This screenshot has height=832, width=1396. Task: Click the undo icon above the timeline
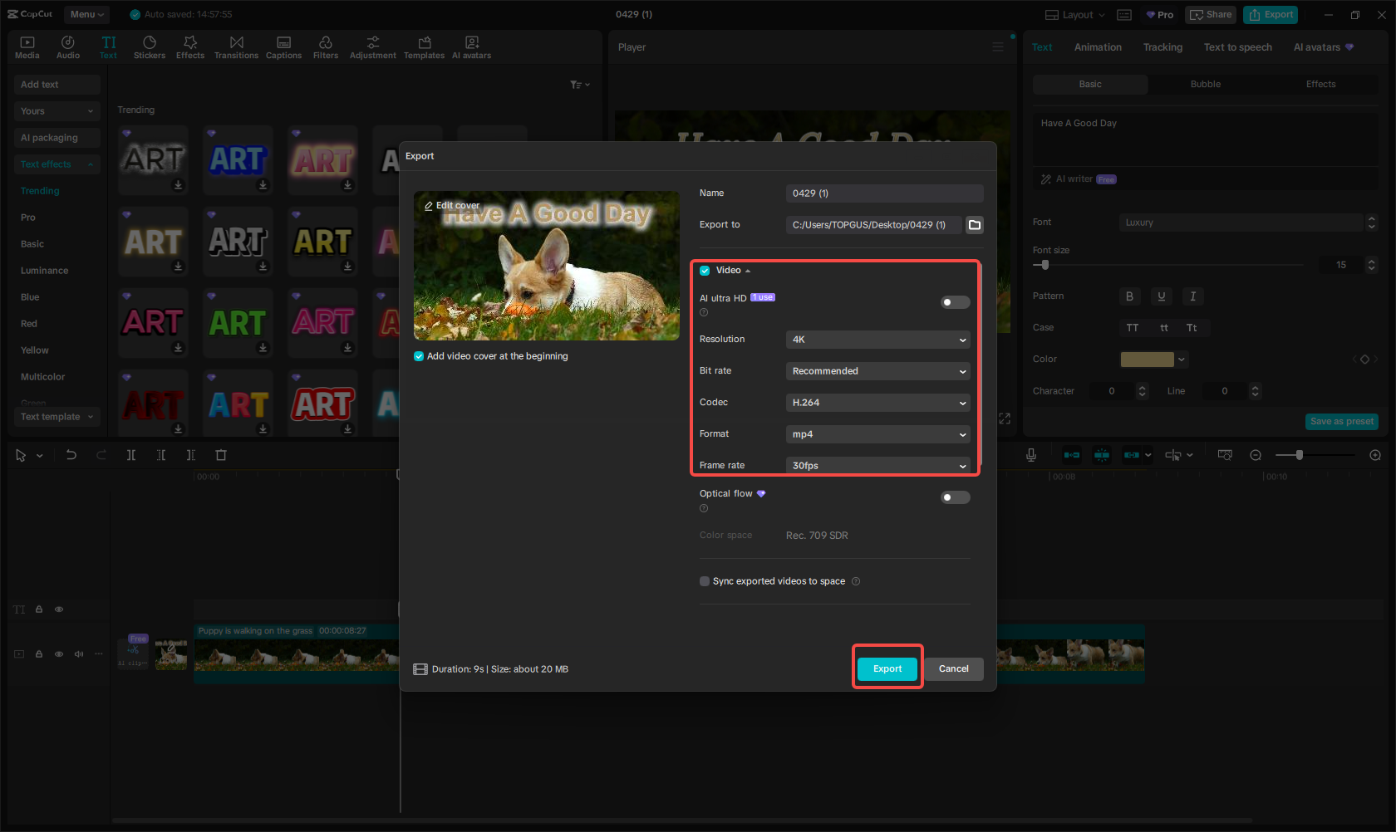point(71,454)
